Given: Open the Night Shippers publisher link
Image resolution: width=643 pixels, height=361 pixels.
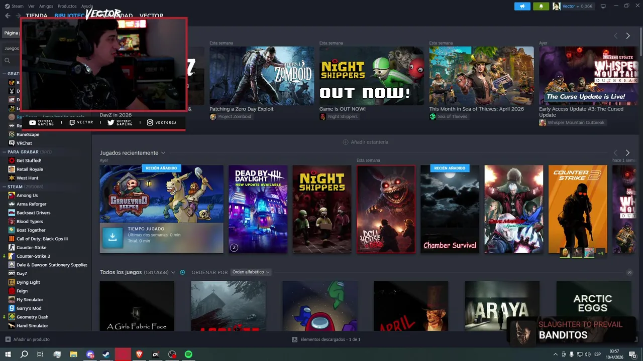Looking at the screenshot, I should (x=343, y=116).
